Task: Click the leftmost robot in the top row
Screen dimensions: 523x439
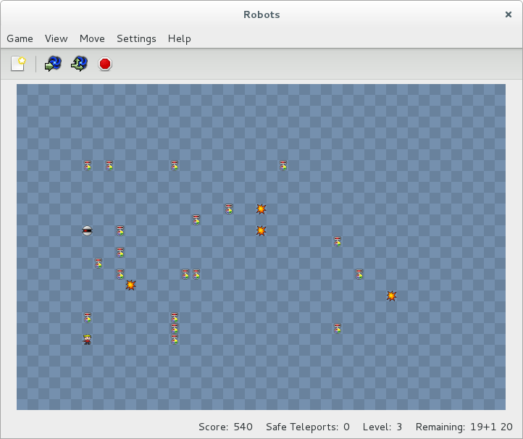Action: [x=88, y=166]
